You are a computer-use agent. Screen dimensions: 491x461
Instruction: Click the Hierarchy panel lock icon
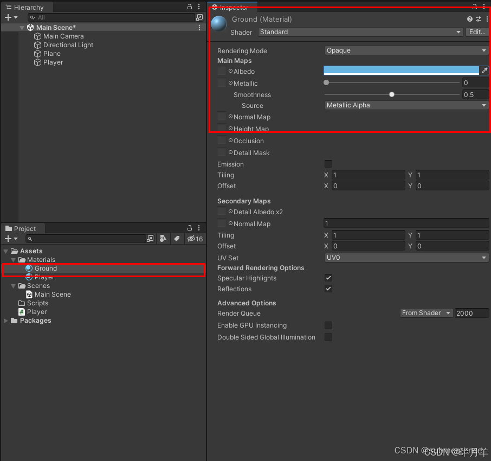tap(190, 7)
